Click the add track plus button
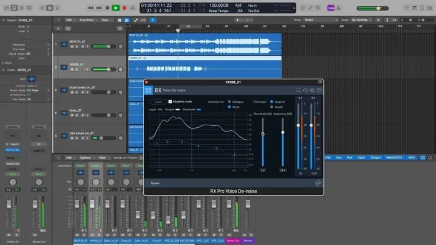The width and height of the screenshot is (436, 245). tap(58, 29)
